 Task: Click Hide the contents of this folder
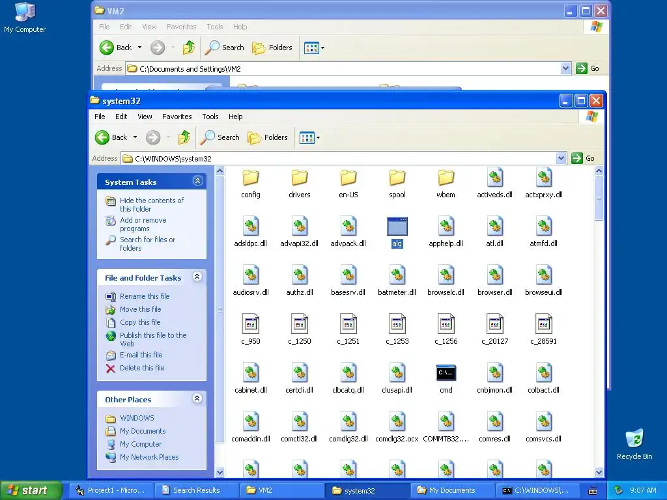click(x=151, y=204)
